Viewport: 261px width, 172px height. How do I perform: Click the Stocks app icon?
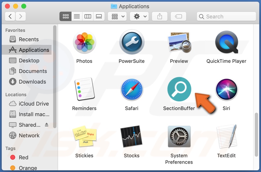click(131, 136)
